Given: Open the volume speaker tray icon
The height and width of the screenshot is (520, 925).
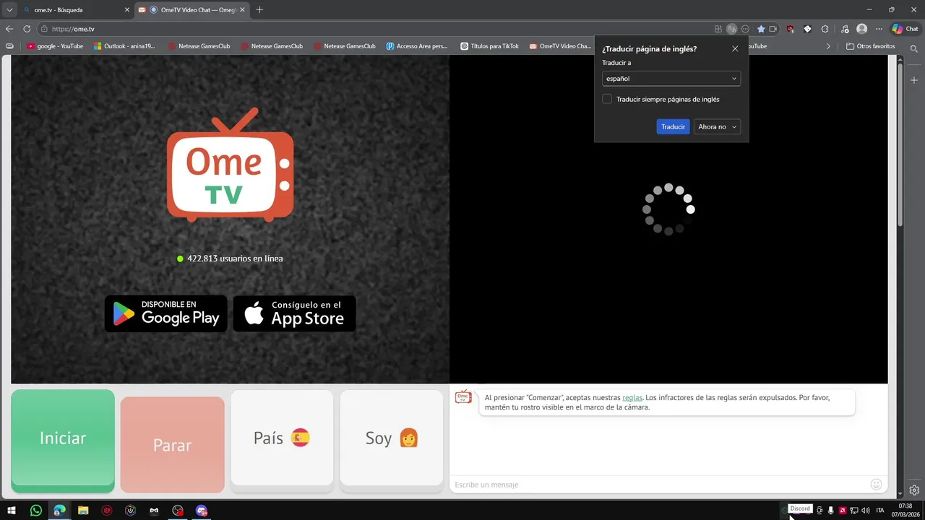Looking at the screenshot, I should click(866, 511).
